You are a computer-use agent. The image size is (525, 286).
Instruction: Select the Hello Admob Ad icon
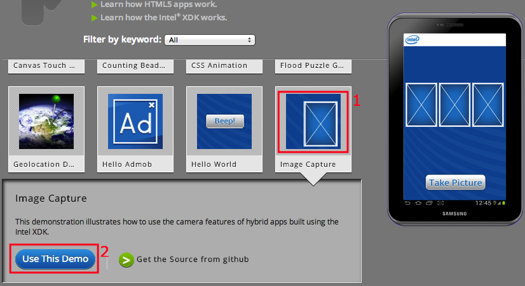[135, 121]
